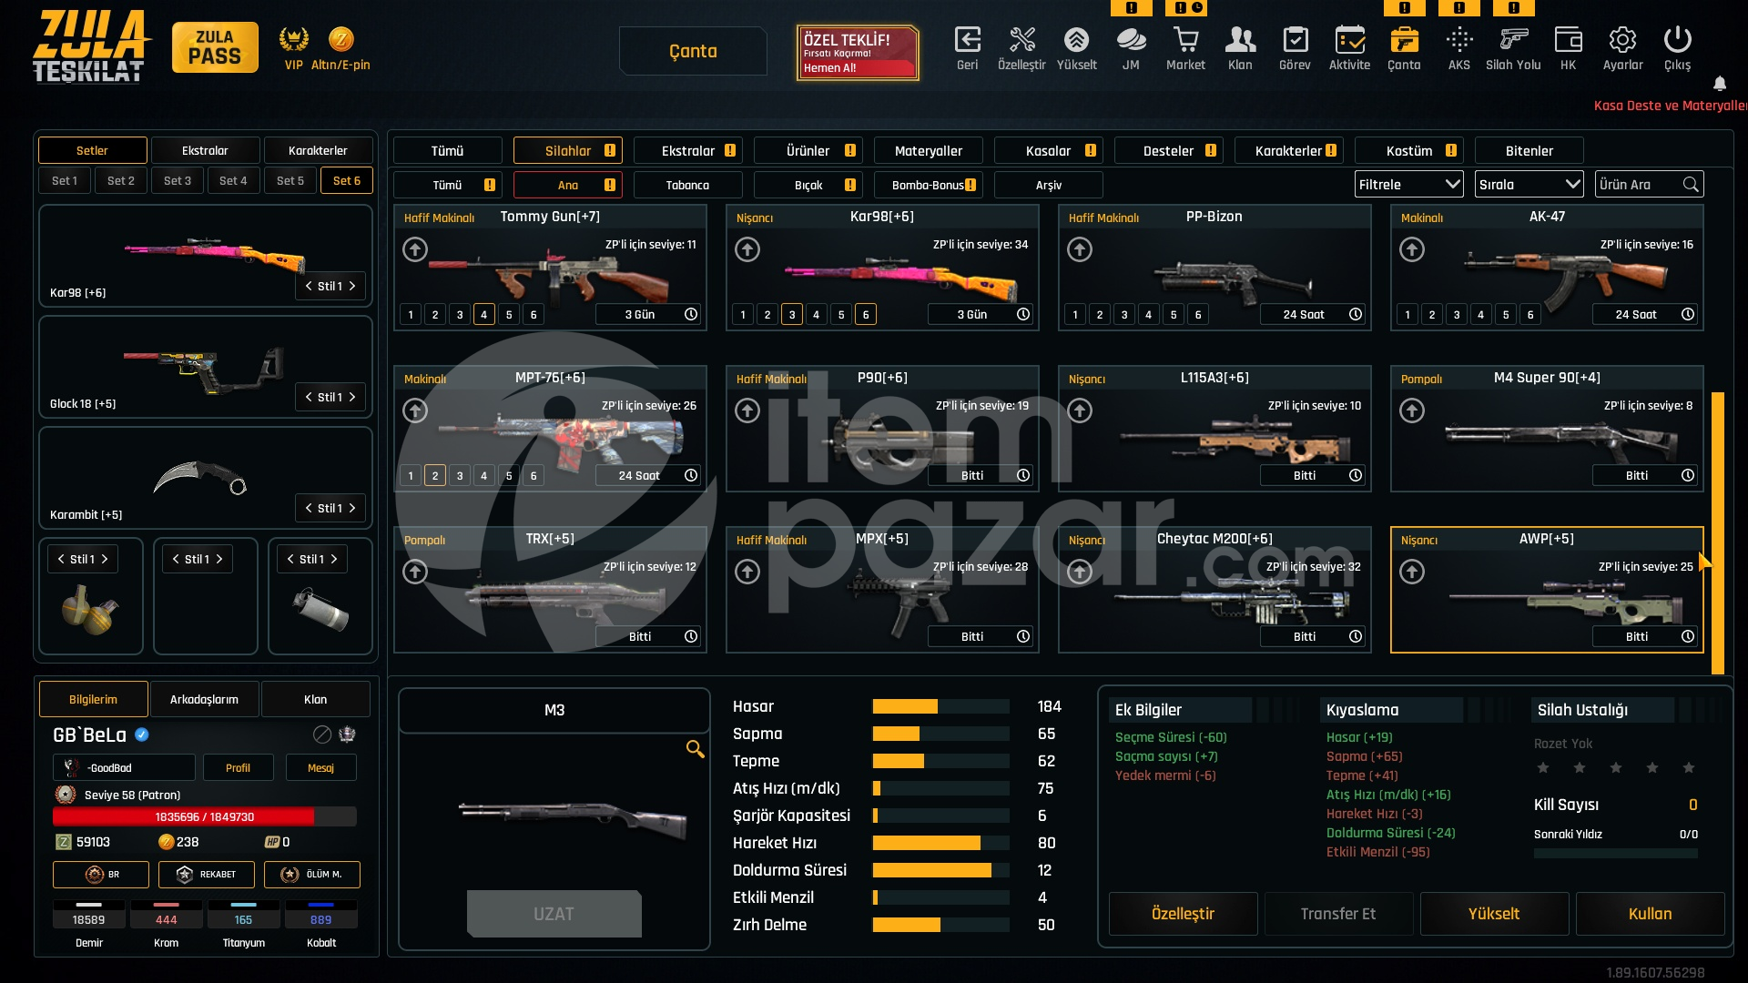Next style arrow for Kar98 [+6] set slot
This screenshot has height=983, width=1748.
point(352,286)
